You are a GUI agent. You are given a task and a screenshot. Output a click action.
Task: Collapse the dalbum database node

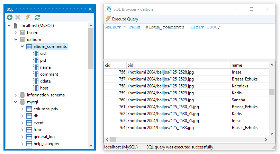[16, 40]
